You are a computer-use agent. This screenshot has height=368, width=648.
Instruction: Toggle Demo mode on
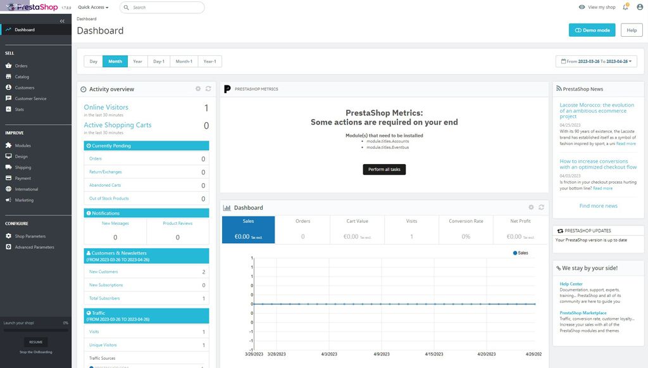[592, 30]
